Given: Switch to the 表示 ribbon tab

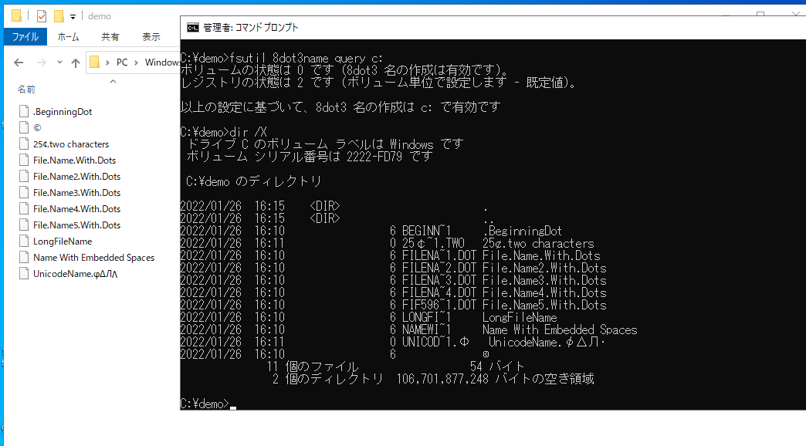Looking at the screenshot, I should pos(151,35).
